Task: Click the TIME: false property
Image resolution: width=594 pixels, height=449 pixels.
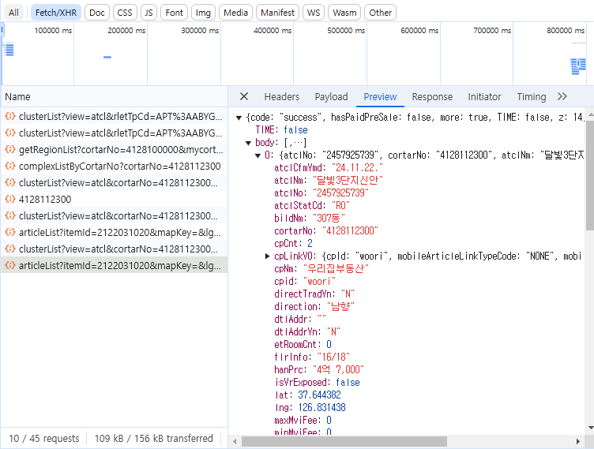Action: click(x=281, y=130)
